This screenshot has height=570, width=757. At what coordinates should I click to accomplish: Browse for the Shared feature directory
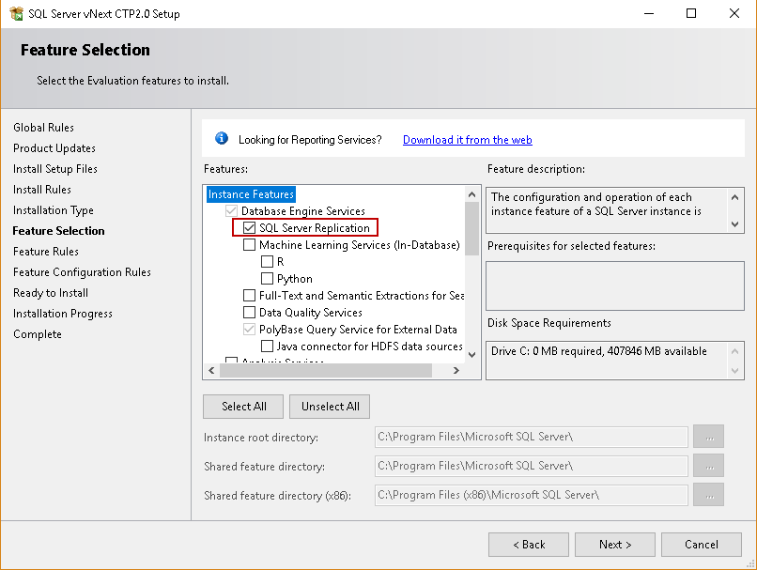pyautogui.click(x=709, y=466)
